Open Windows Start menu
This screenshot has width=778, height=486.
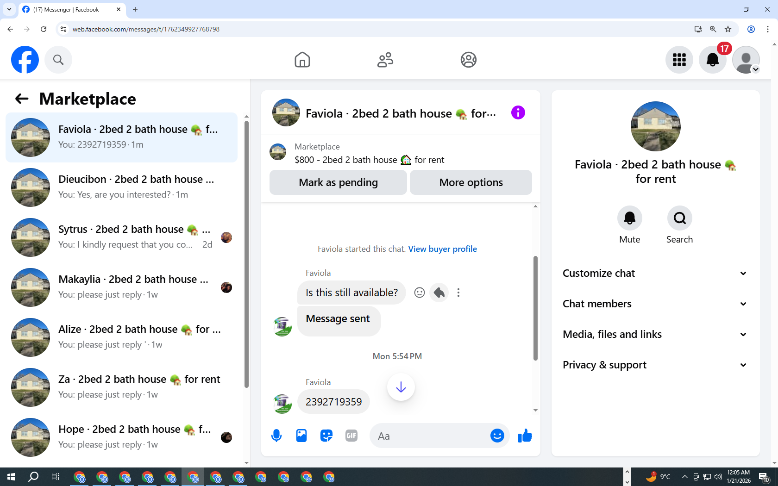coord(11,477)
